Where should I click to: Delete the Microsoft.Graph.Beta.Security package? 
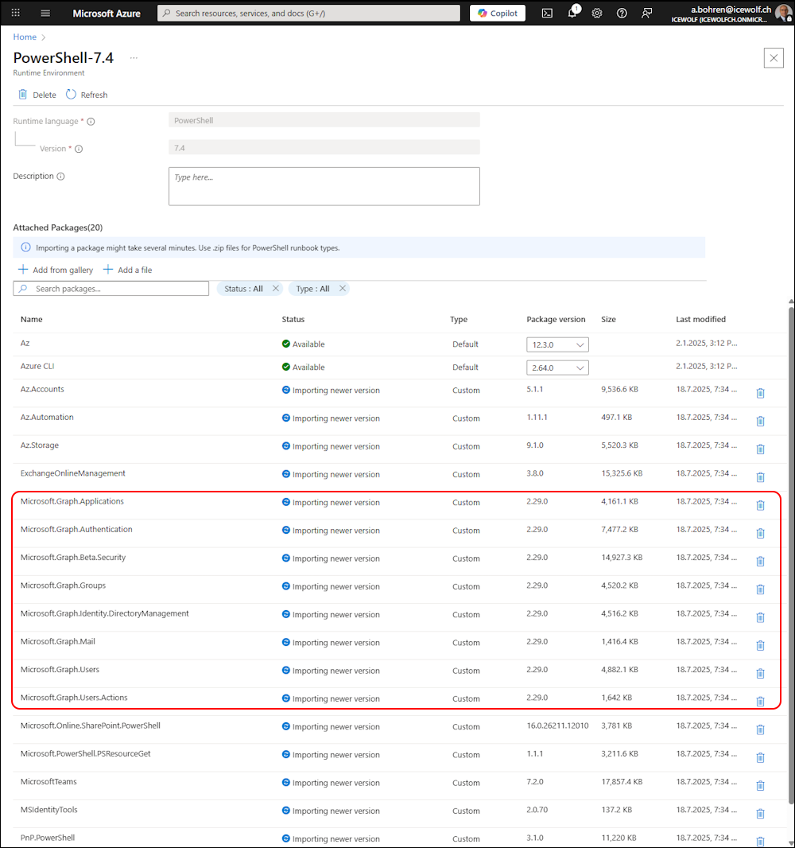click(x=760, y=562)
